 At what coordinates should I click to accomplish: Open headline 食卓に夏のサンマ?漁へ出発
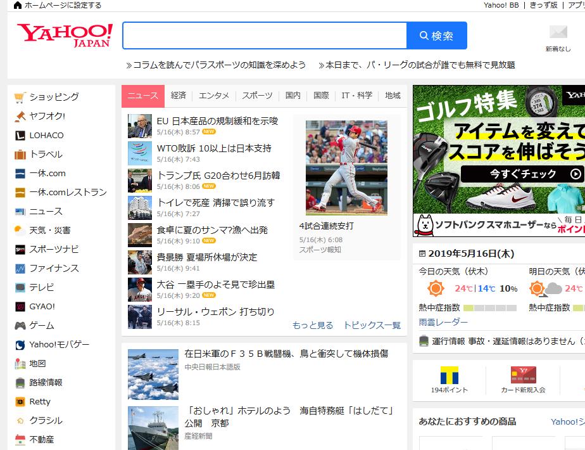pos(212,230)
